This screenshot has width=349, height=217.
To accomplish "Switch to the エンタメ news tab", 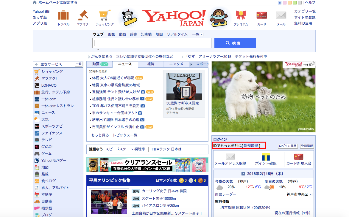I will tap(176, 64).
